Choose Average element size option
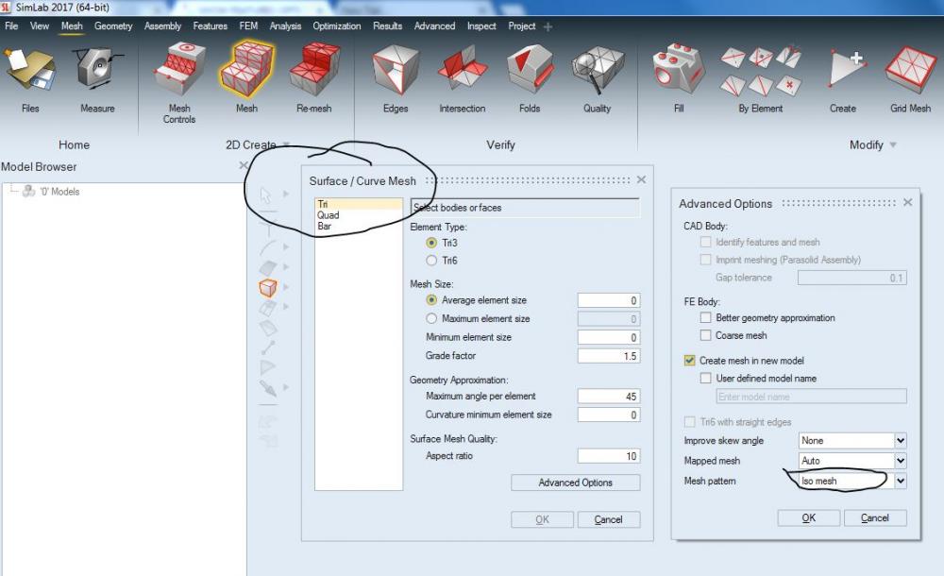 coord(431,300)
